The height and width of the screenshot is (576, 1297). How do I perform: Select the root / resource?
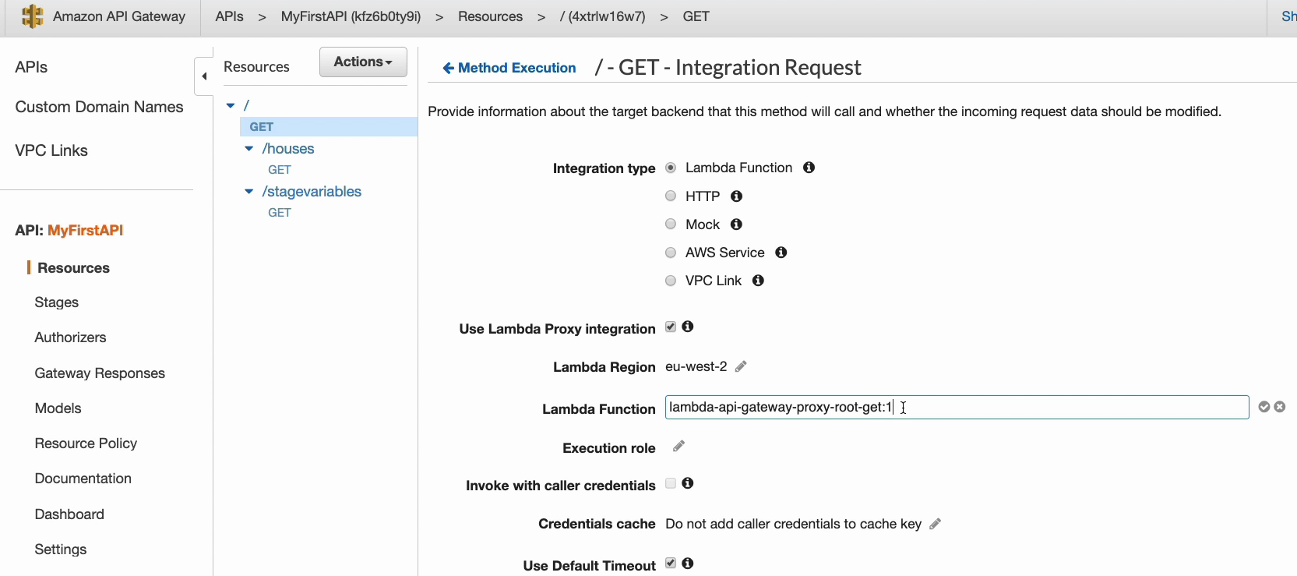pyautogui.click(x=246, y=105)
